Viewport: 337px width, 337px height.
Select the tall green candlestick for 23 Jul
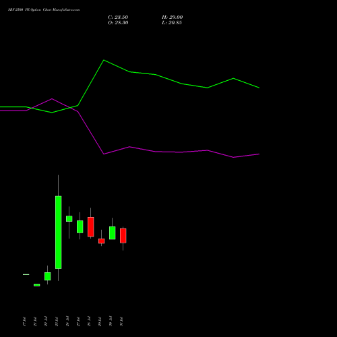[x=59, y=233]
